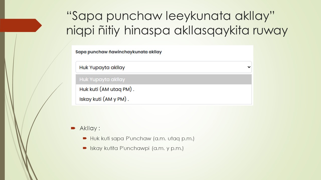Click the bullet marker before Iskay kutita P'unchawpi
Screen dimensions: 321x180
pyautogui.click(x=85, y=148)
